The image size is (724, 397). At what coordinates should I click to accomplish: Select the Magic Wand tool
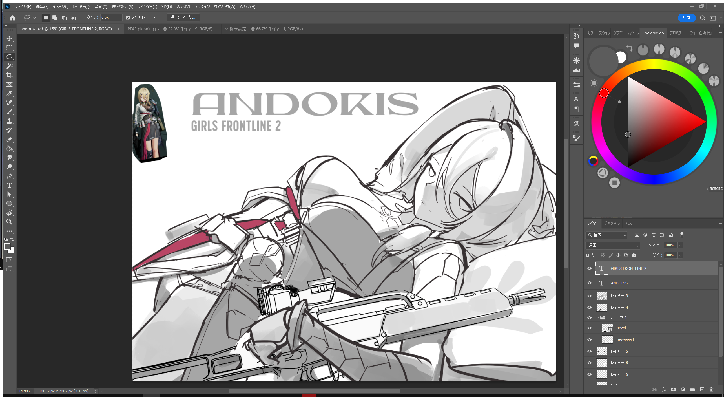pos(9,66)
